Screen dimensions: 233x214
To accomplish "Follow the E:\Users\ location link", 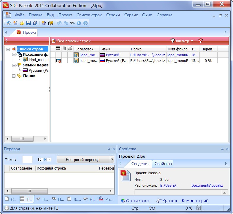I will click(168, 185).
